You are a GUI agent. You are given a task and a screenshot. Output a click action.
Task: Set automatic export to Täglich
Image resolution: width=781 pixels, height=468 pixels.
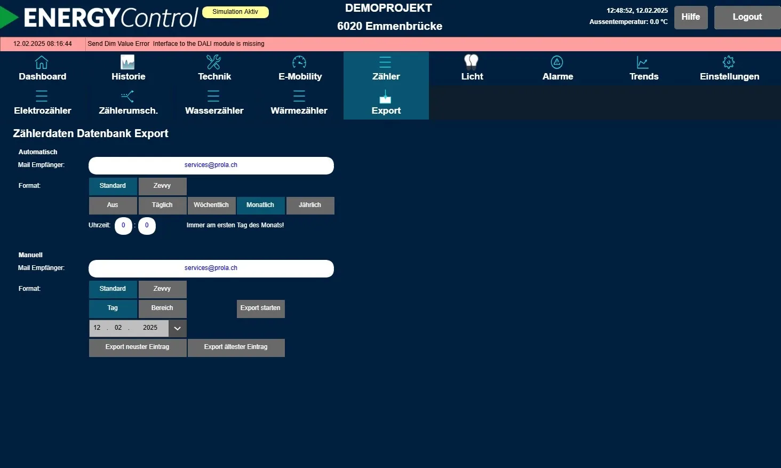click(162, 205)
